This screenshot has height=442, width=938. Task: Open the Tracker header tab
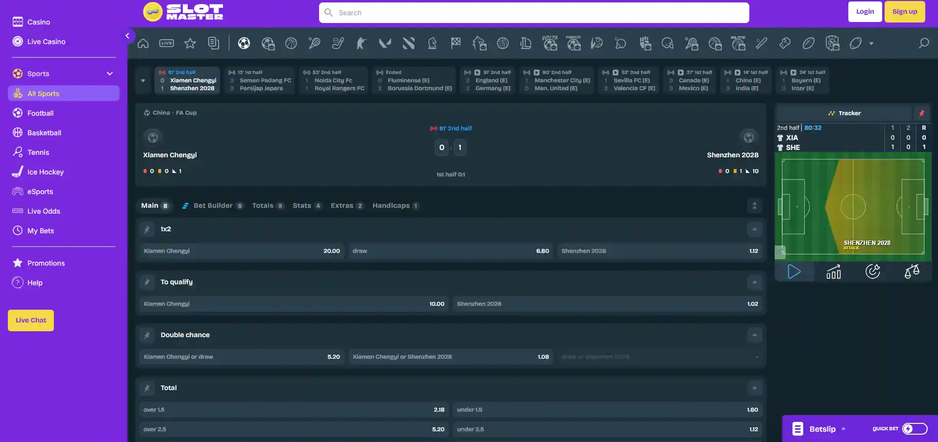pyautogui.click(x=844, y=113)
